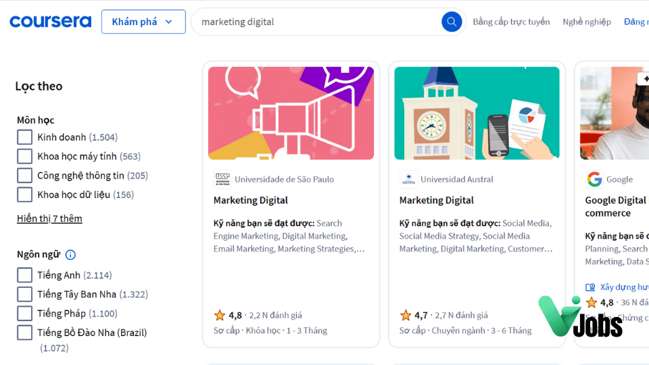Image resolution: width=649 pixels, height=365 pixels.
Task: Click the Môn học section label
Action: pos(36,120)
